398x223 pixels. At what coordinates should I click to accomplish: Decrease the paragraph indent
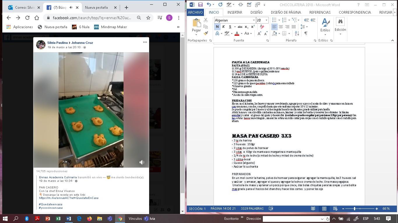tap(307, 20)
